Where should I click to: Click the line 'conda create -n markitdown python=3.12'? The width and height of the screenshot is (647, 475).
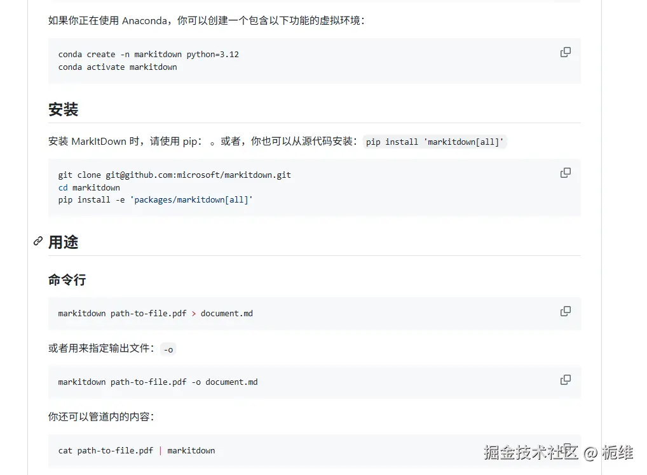(149, 55)
